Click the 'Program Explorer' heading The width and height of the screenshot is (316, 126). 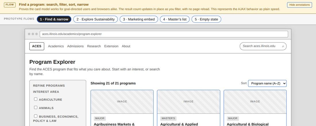click(x=52, y=62)
